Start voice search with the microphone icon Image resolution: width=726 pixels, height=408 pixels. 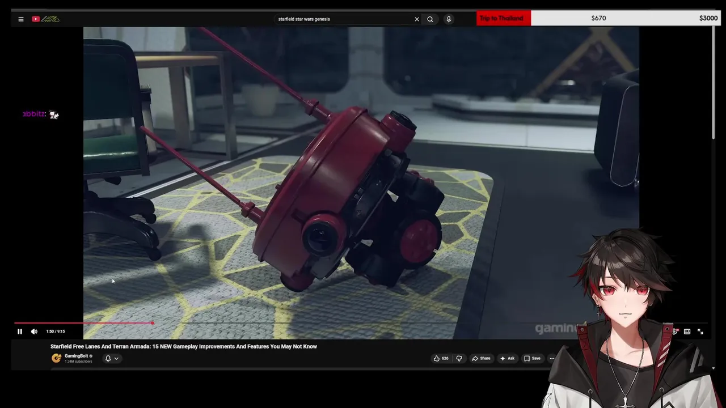point(449,19)
